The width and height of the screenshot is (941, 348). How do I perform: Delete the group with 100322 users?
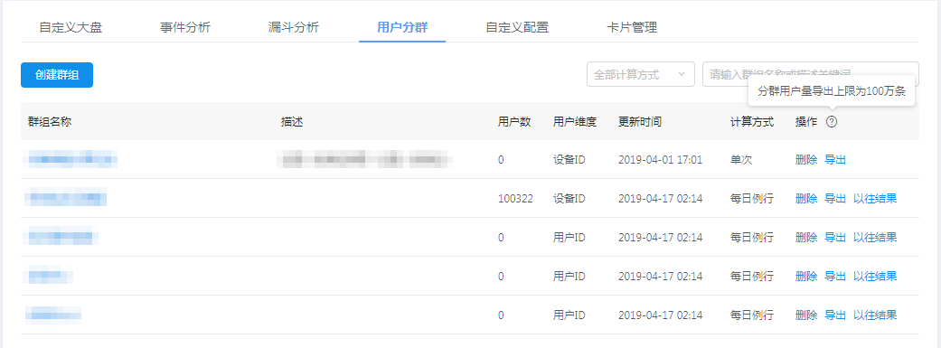click(x=806, y=199)
